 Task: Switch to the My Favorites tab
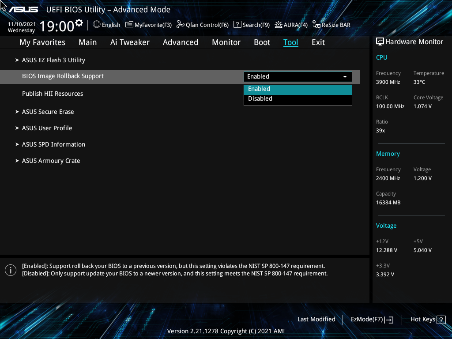click(42, 42)
